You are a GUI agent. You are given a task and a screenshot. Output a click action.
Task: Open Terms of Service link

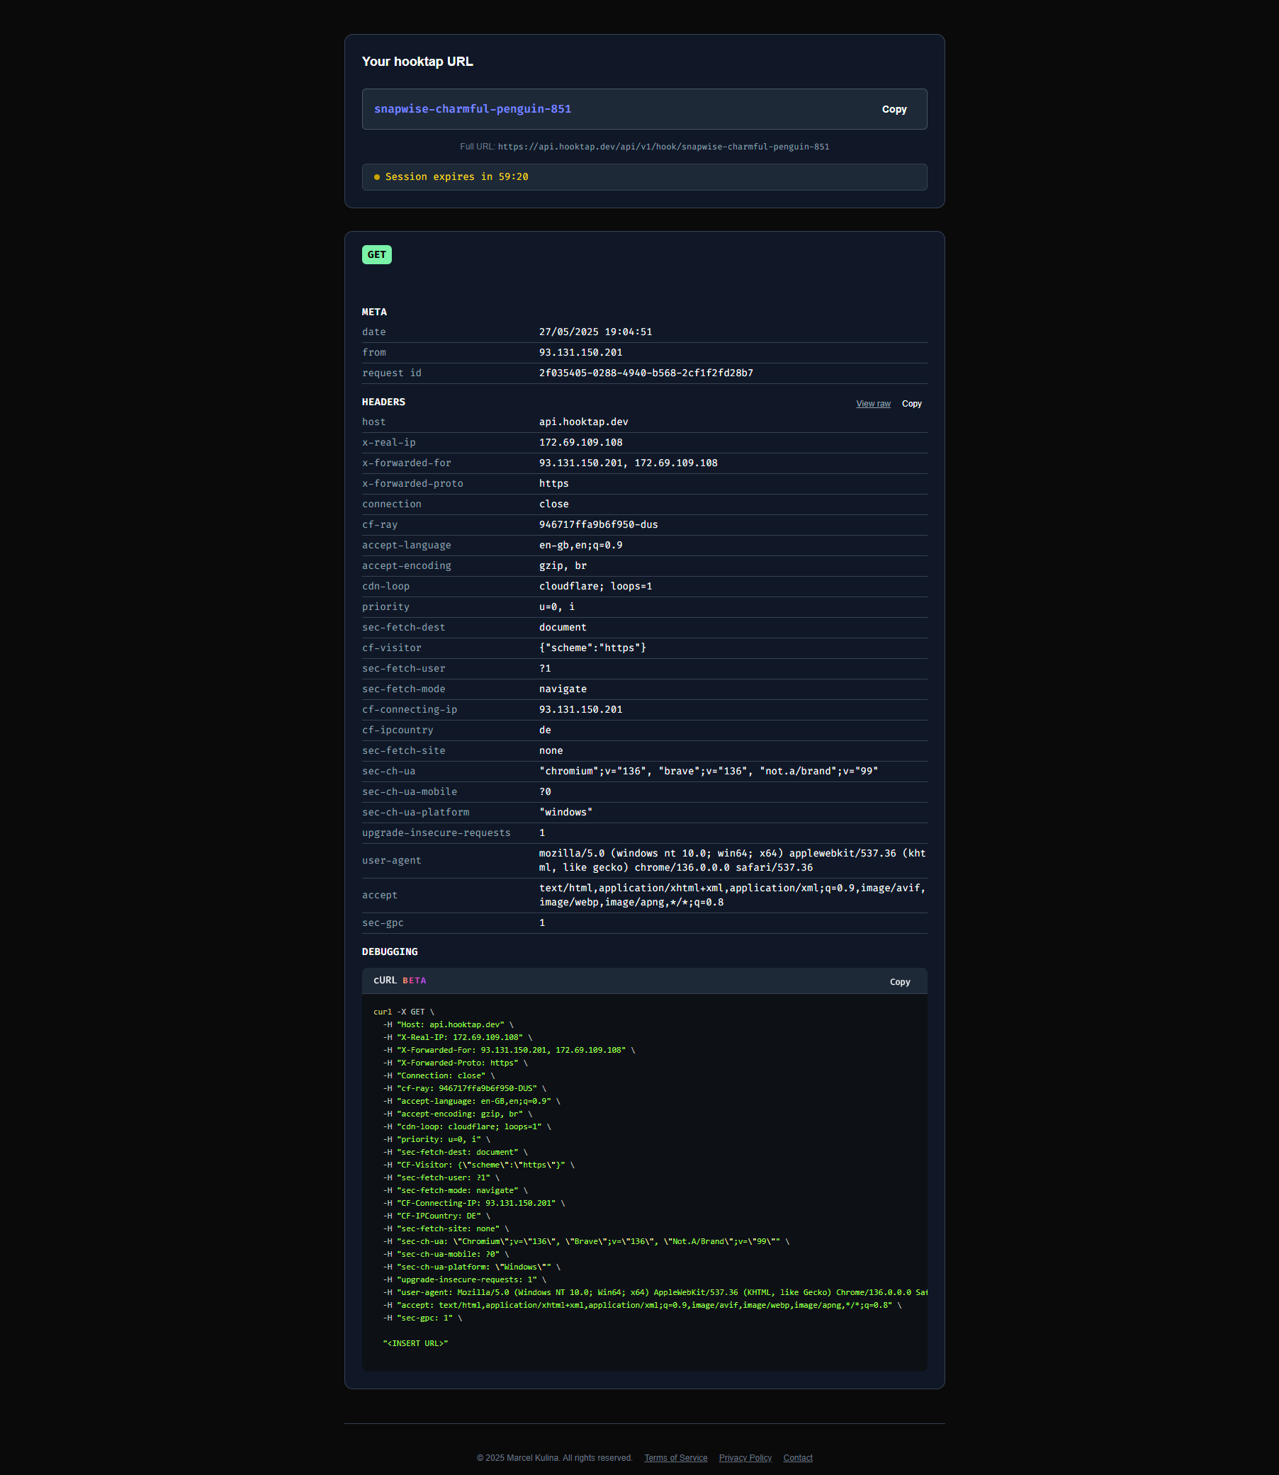(675, 1458)
